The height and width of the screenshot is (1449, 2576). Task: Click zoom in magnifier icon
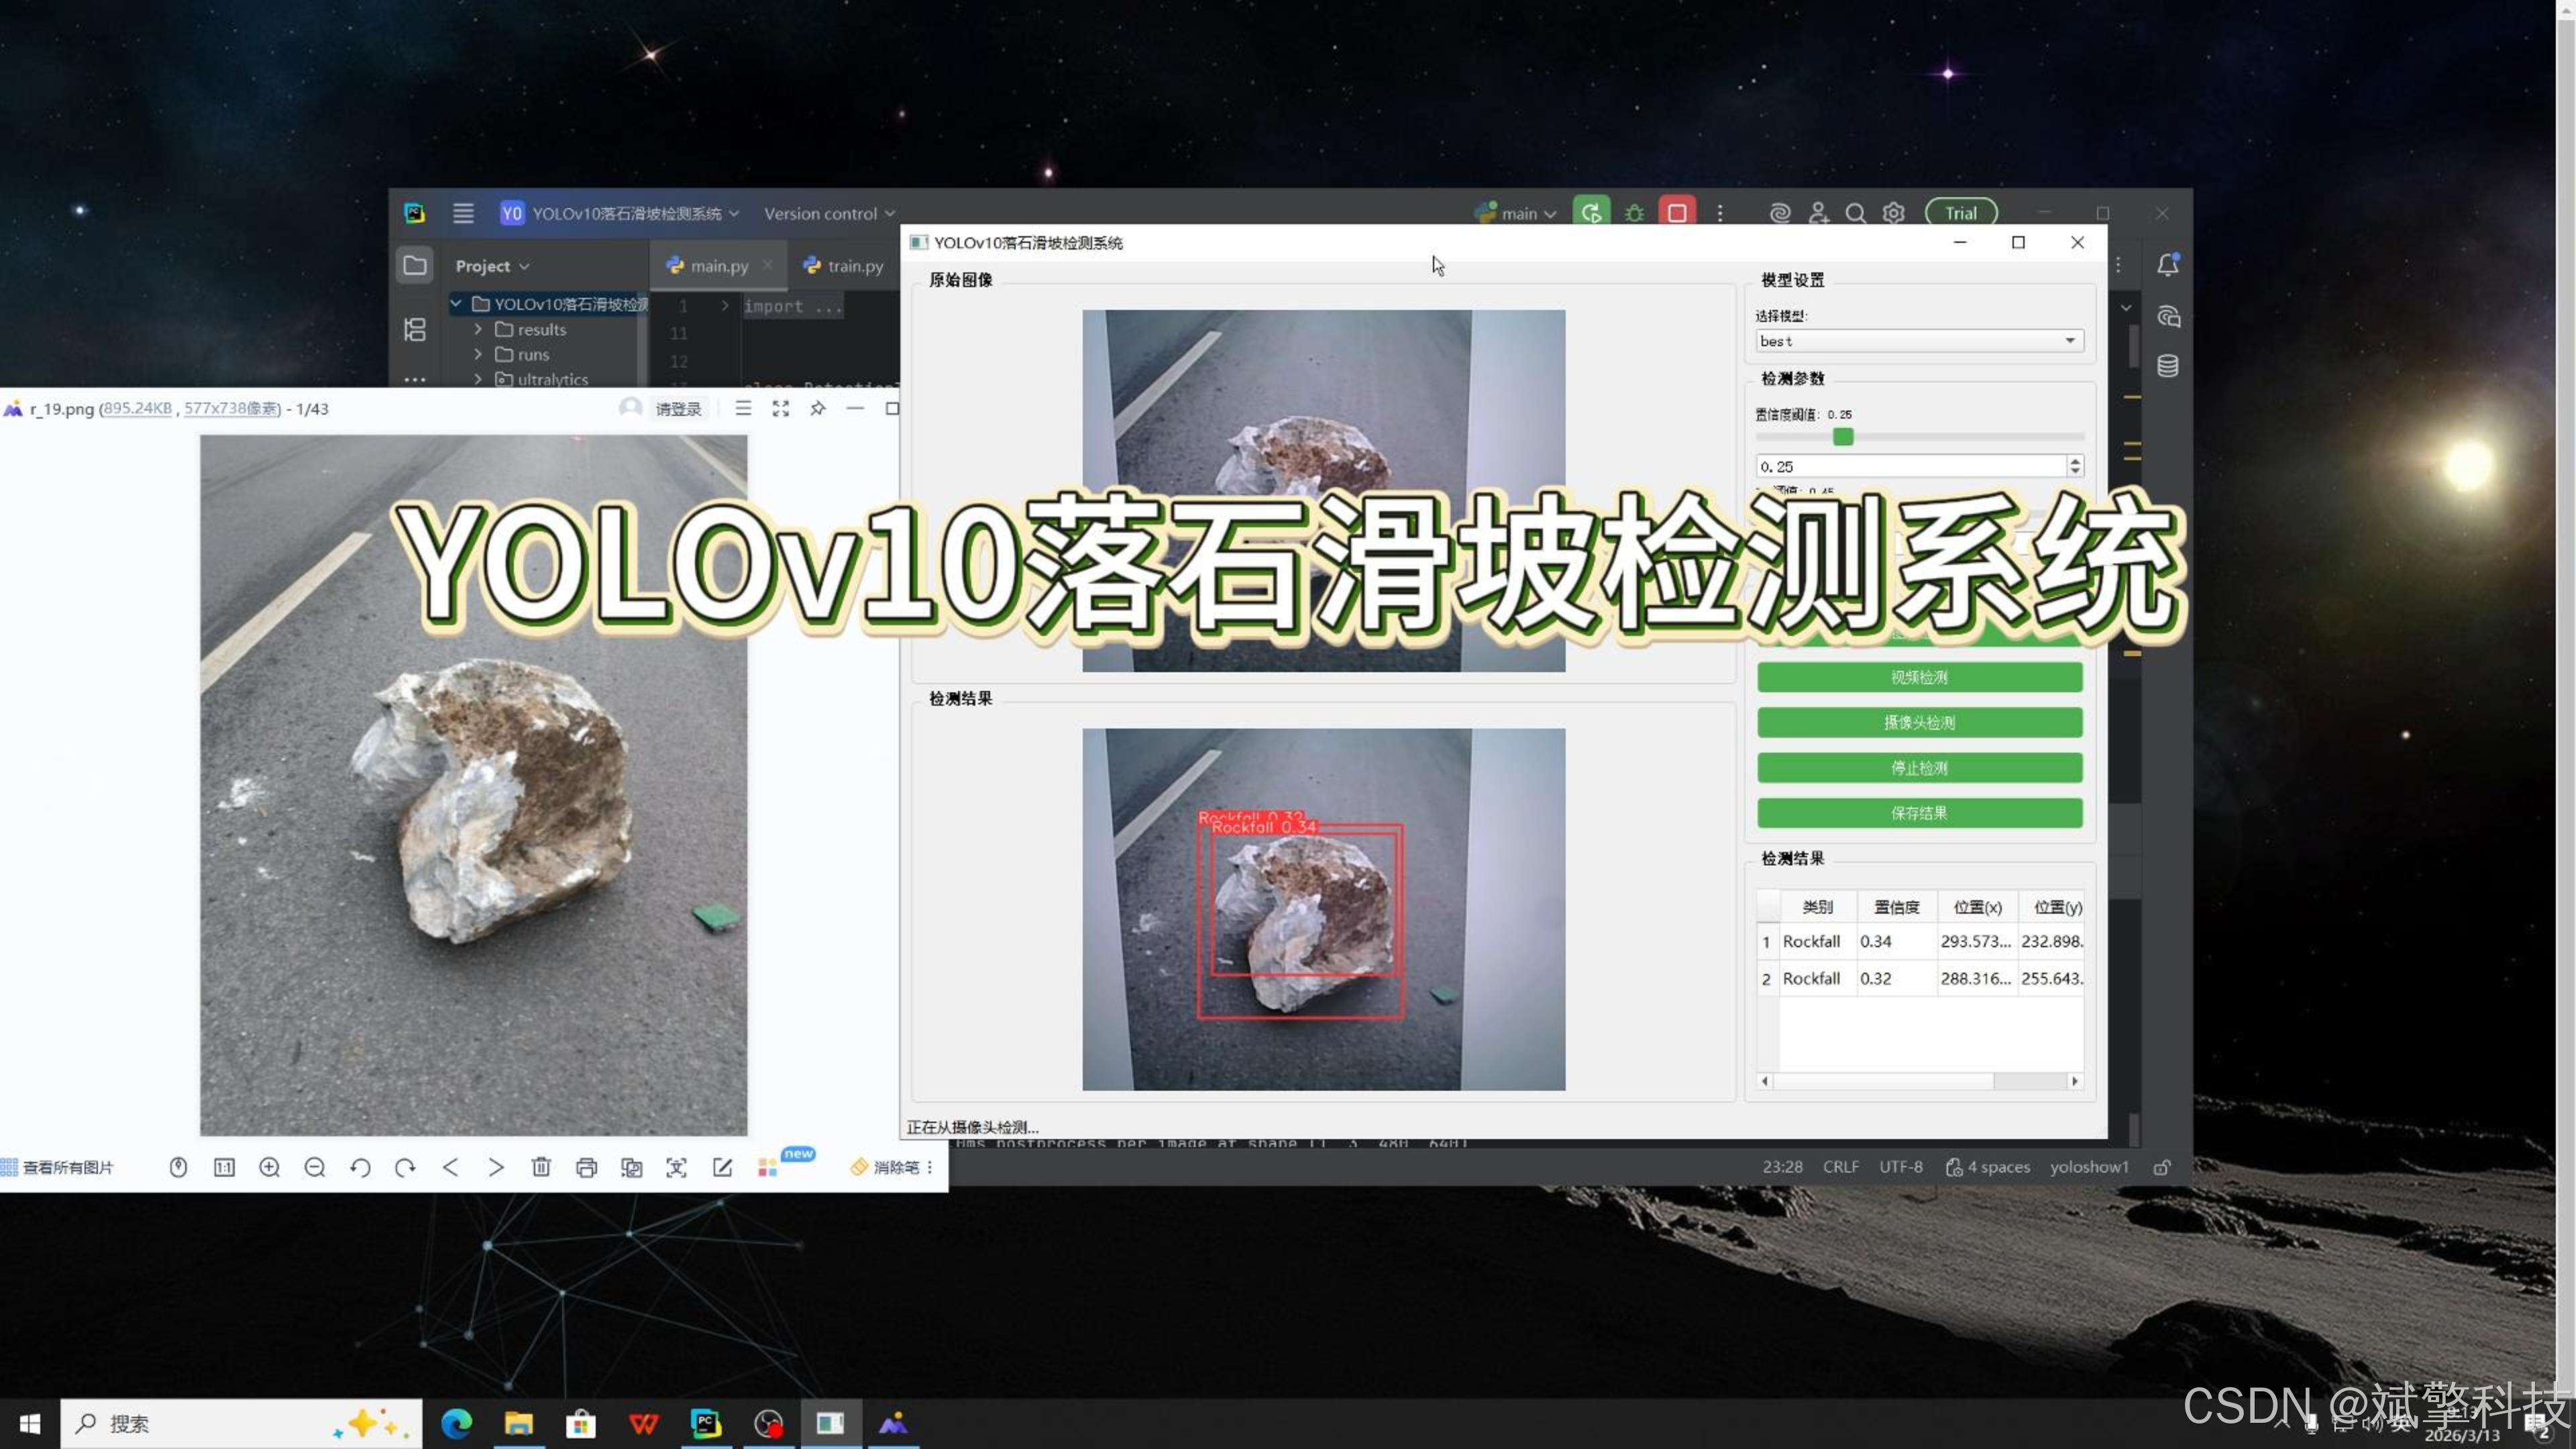coord(269,1167)
